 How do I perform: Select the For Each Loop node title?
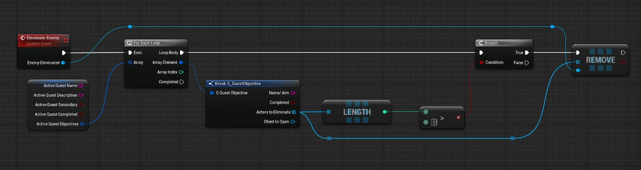pyautogui.click(x=147, y=43)
